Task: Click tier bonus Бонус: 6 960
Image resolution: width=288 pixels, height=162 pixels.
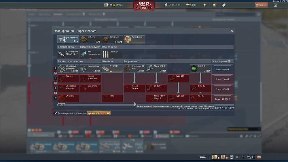Action: 222,69
